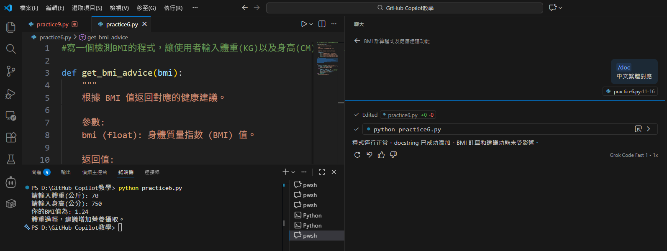667x251 pixels.
Task: Open the editor's more actions menu
Action: 334,24
